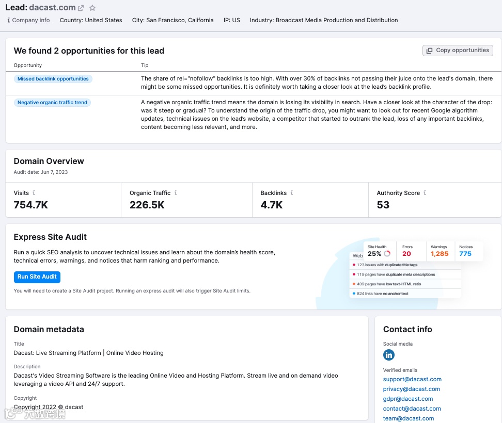Open dacast.com external link icon
This screenshot has height=423, width=502.
point(81,8)
